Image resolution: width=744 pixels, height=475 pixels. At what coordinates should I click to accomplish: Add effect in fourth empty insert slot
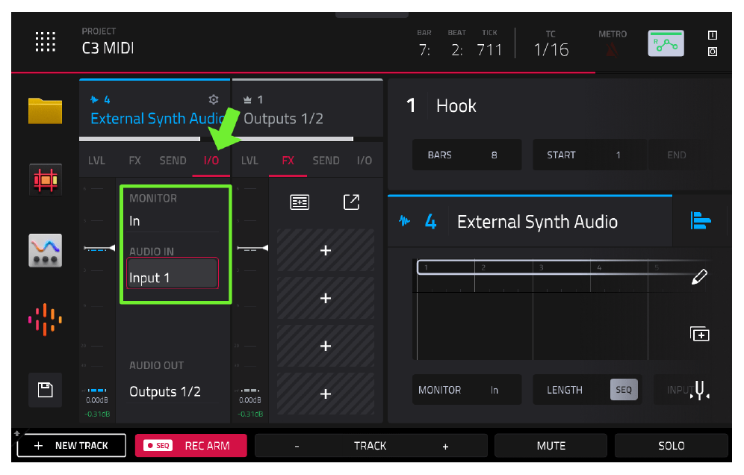pyautogui.click(x=326, y=394)
